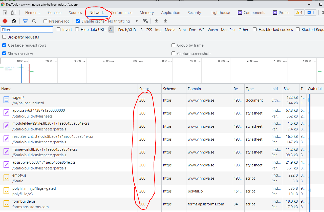Click the red record network log button

[5, 21]
